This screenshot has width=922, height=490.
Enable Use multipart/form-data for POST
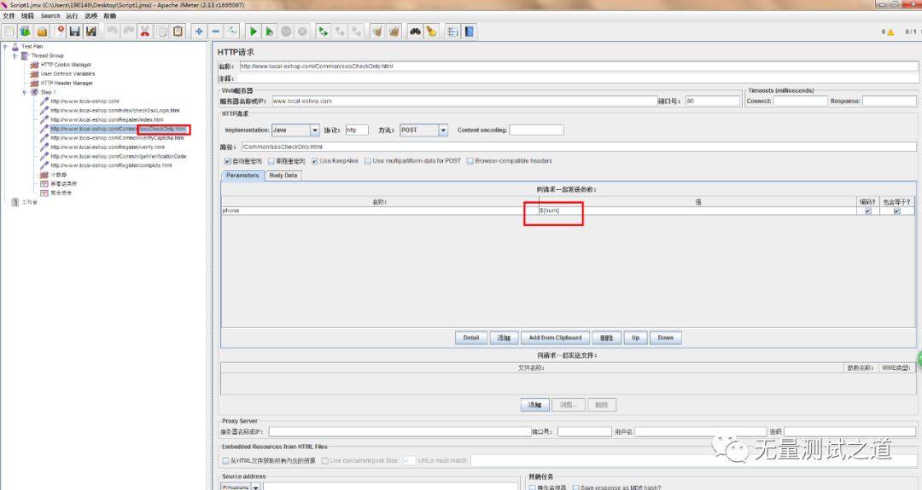pyautogui.click(x=367, y=161)
